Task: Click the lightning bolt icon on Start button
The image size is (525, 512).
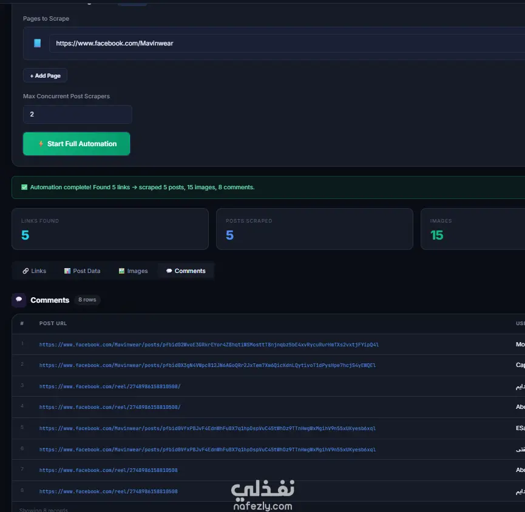Action: pos(41,144)
